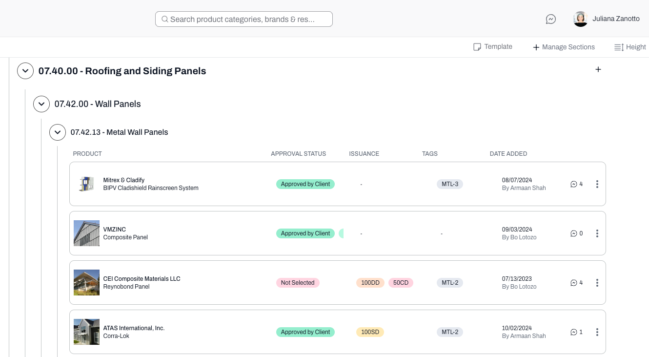The width and height of the screenshot is (649, 357).
Task: Click the Not Selected status badge
Action: click(298, 283)
